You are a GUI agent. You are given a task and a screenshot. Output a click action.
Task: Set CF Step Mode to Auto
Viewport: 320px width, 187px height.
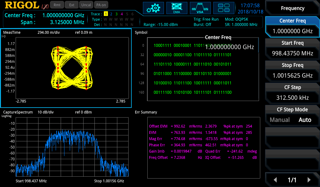pos(305,120)
